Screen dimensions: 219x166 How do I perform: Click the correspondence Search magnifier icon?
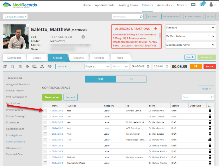pyautogui.click(x=212, y=97)
